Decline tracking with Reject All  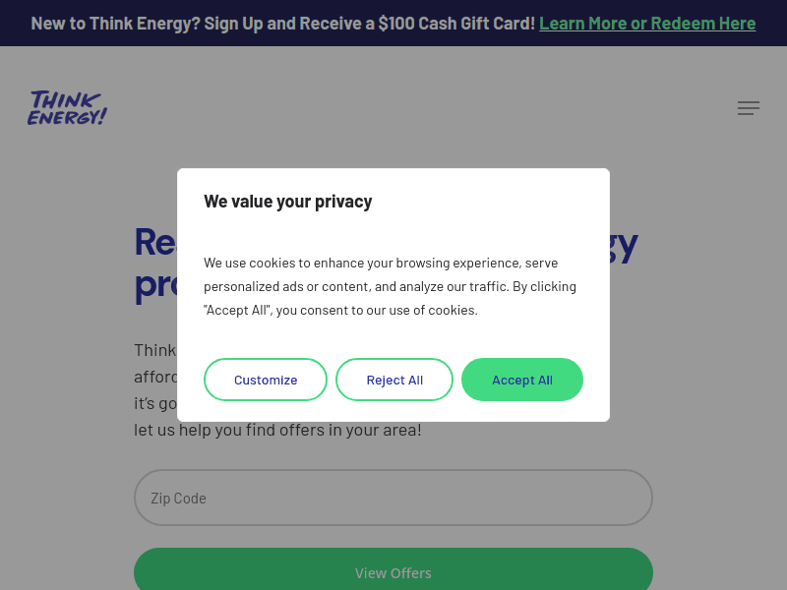[x=394, y=379]
